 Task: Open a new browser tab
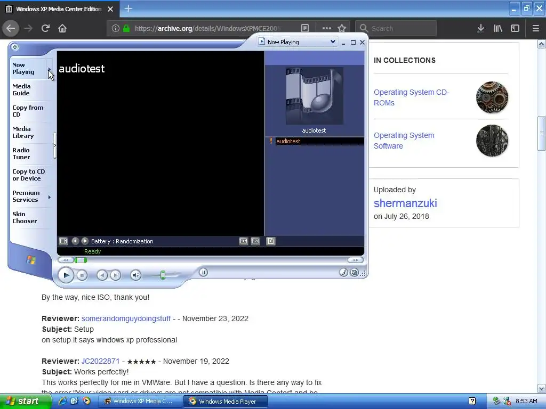[x=129, y=9]
